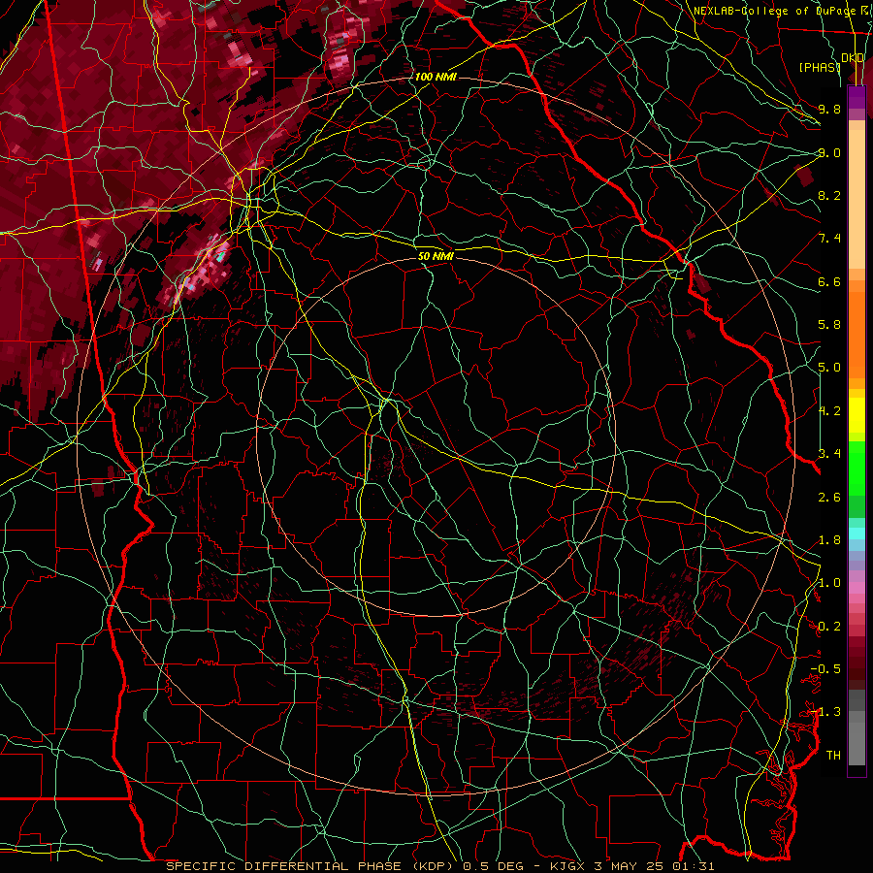Click the 2.6 scale value

(829, 498)
